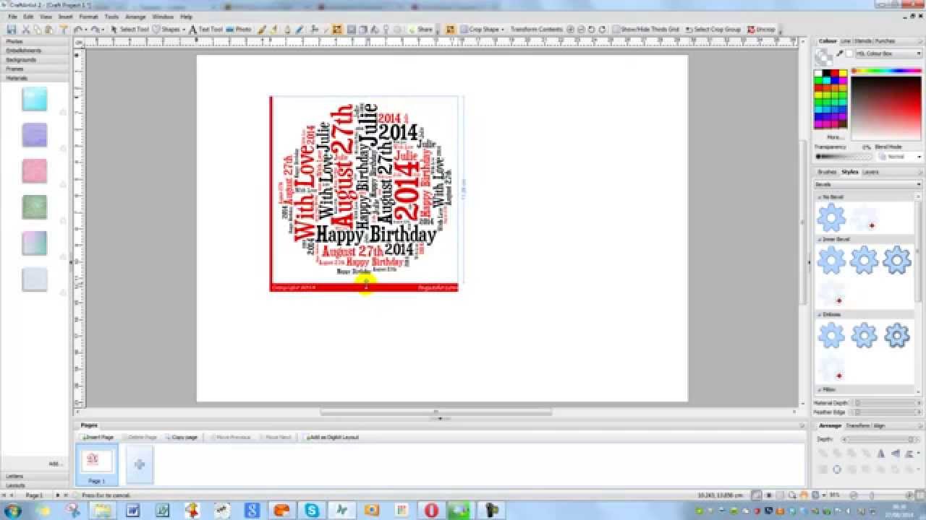Click the Copy icon in the toolbar
Viewport: 926px width, 520px height.
point(38,30)
